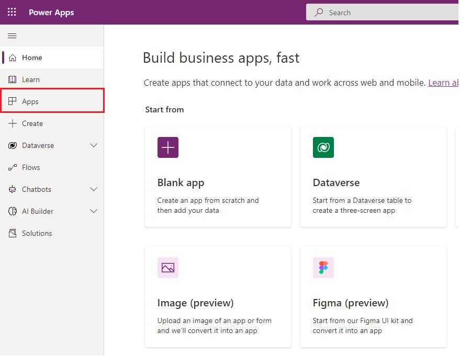Click 'Start from a Dataverse table' description
Image resolution: width=460 pixels, height=356 pixels.
click(362, 205)
